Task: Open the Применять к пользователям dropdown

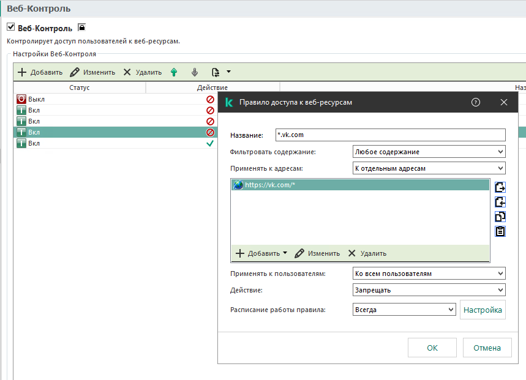Action: click(429, 274)
